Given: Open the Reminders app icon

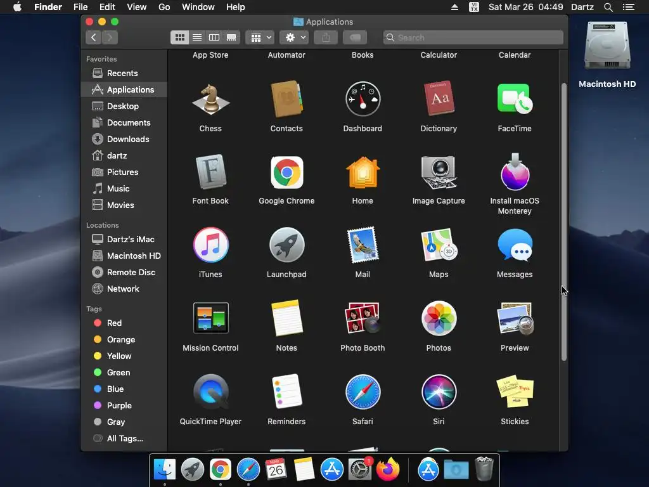Looking at the screenshot, I should [286, 392].
